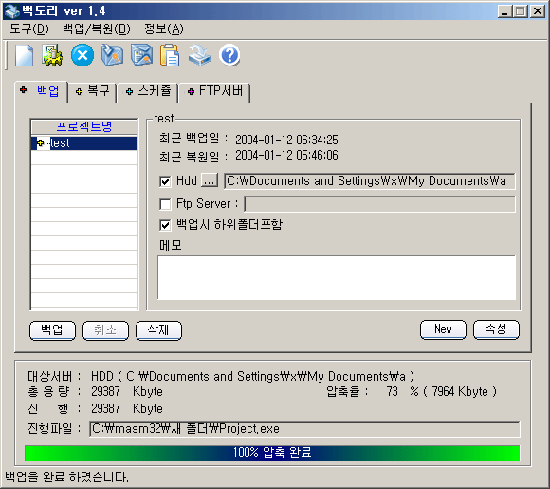The image size is (550, 489).
Task: Open help with the question mark icon
Action: (229, 55)
